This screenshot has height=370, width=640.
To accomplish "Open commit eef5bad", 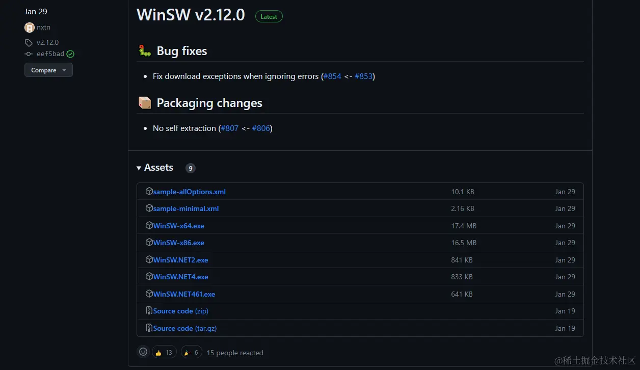I will (x=50, y=54).
